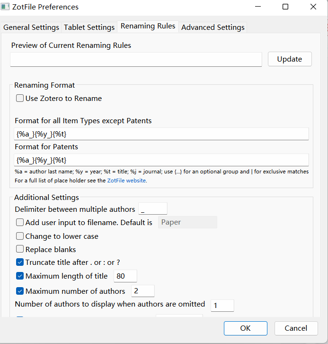This screenshot has height=344, width=328.
Task: Open the Tablet Settings tab
Action: pos(89,27)
